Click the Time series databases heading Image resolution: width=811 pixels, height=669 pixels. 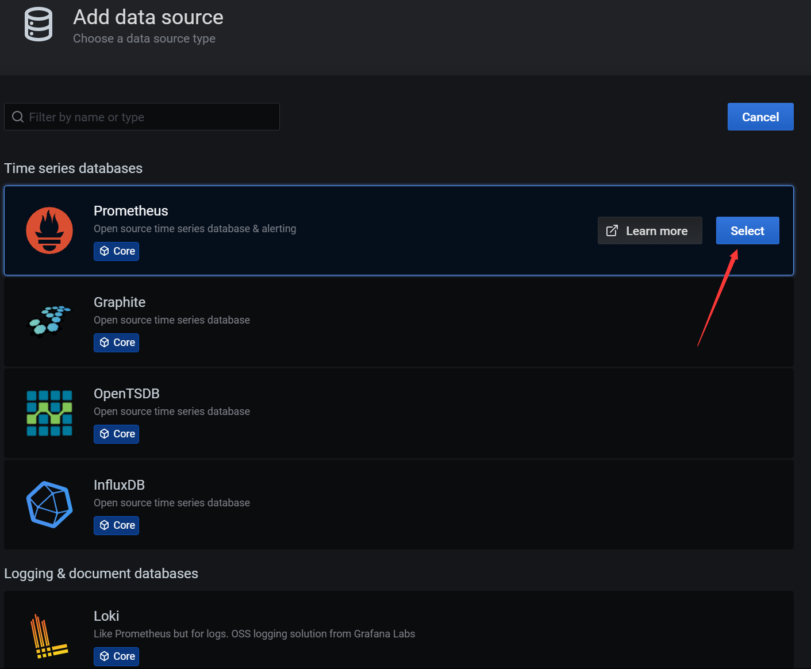73,168
